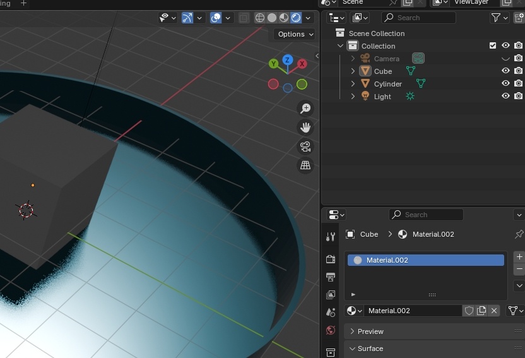Screen dimensions: 525x358
Task: Toggle the Cylinder's eye visibility icon
Action: pyautogui.click(x=505, y=83)
